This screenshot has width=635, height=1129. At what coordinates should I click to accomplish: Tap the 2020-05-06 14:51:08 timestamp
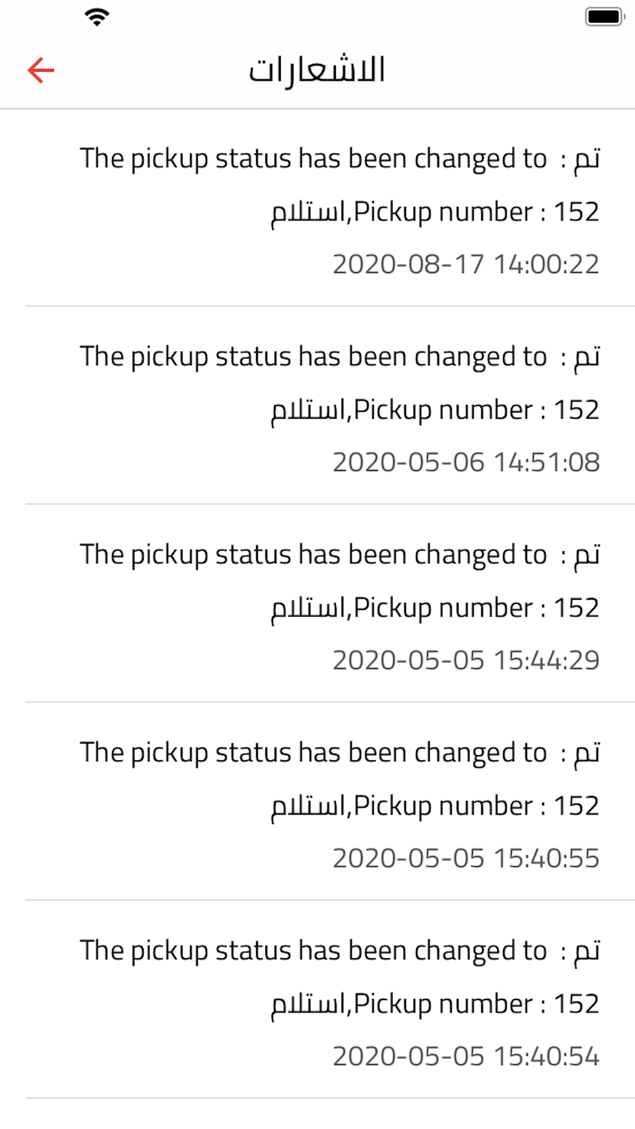coord(466,462)
